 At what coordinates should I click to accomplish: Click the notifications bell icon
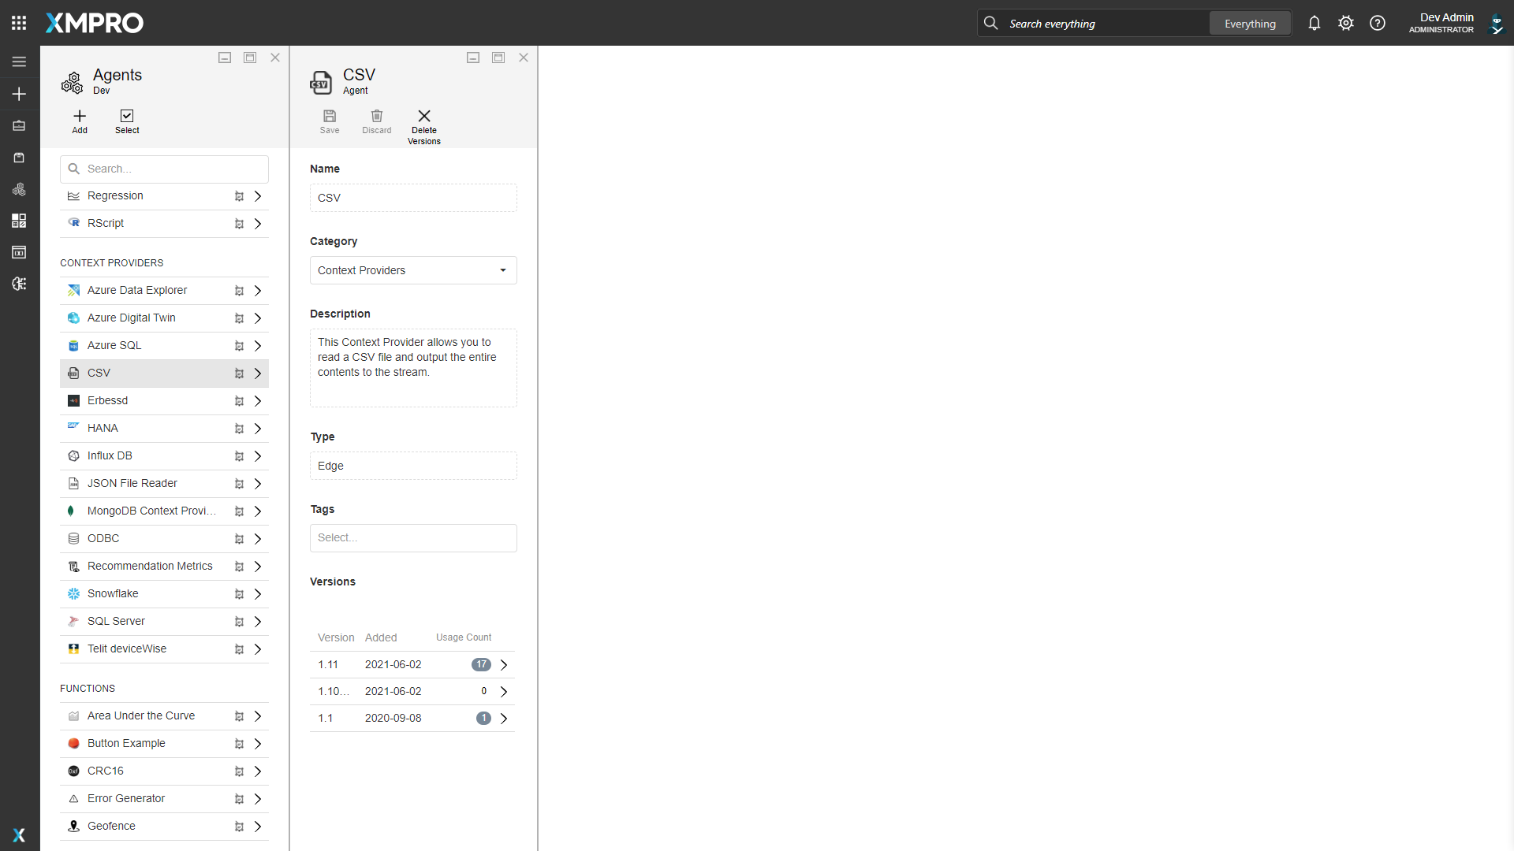click(x=1314, y=23)
